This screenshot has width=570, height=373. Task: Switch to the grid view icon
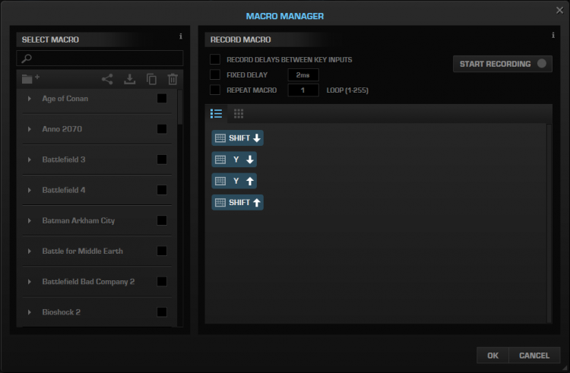pos(239,114)
